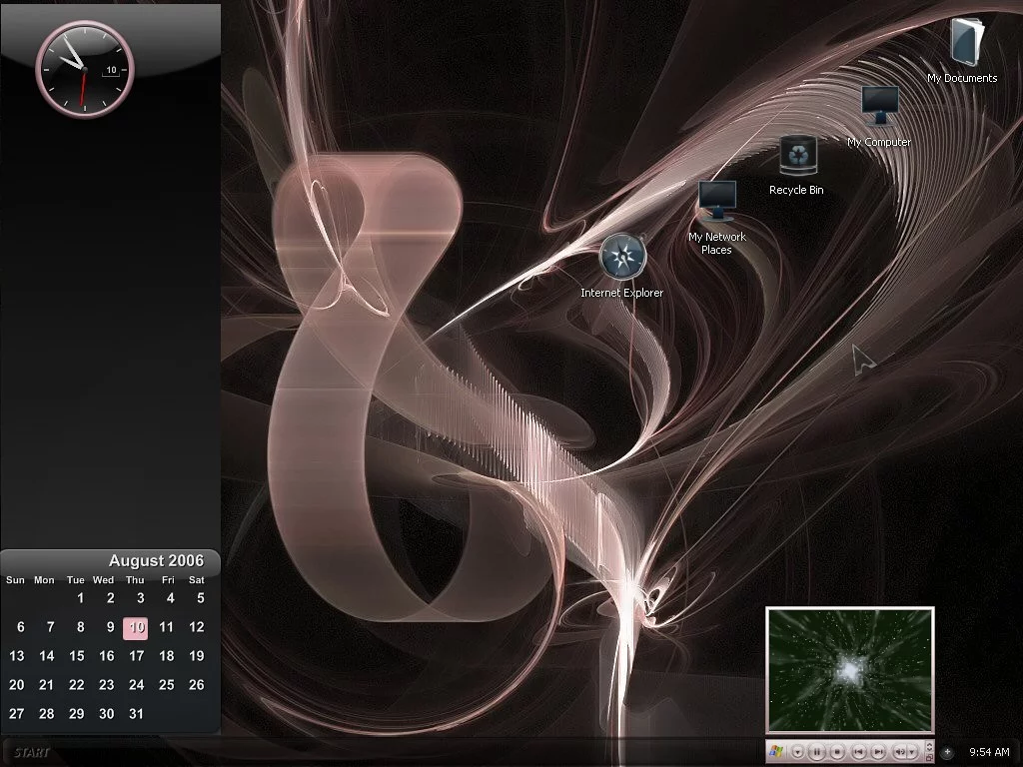Click the restore window icon on media toolbar
Screen dimensions: 1023x767
(x=929, y=758)
